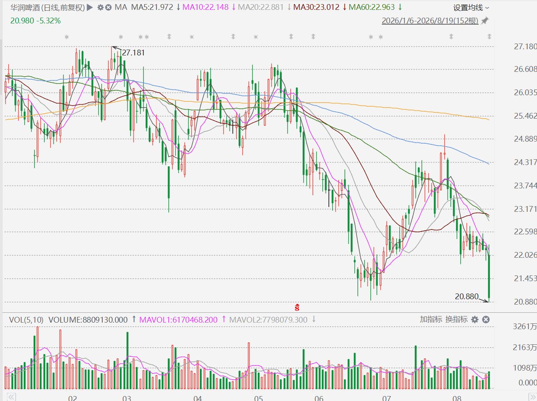
Task: Select the MA10:22.148 moving average label
Action: coord(205,7)
